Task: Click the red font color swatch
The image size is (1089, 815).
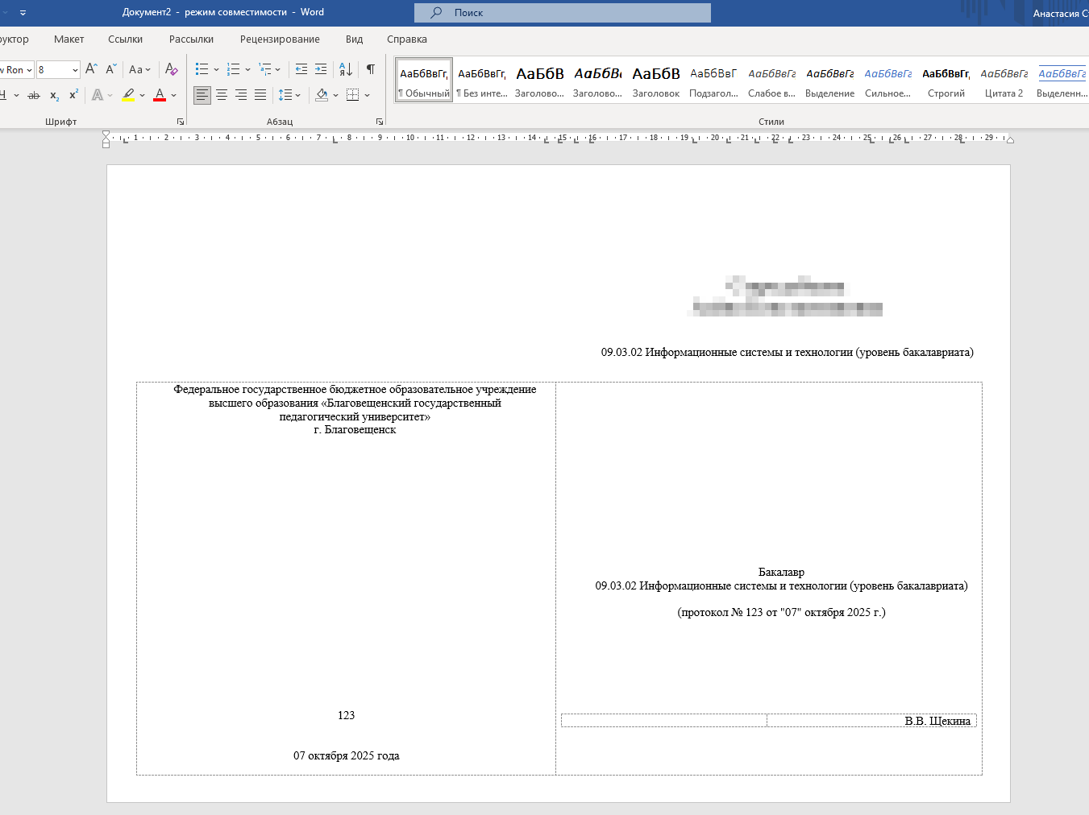Action: click(160, 95)
